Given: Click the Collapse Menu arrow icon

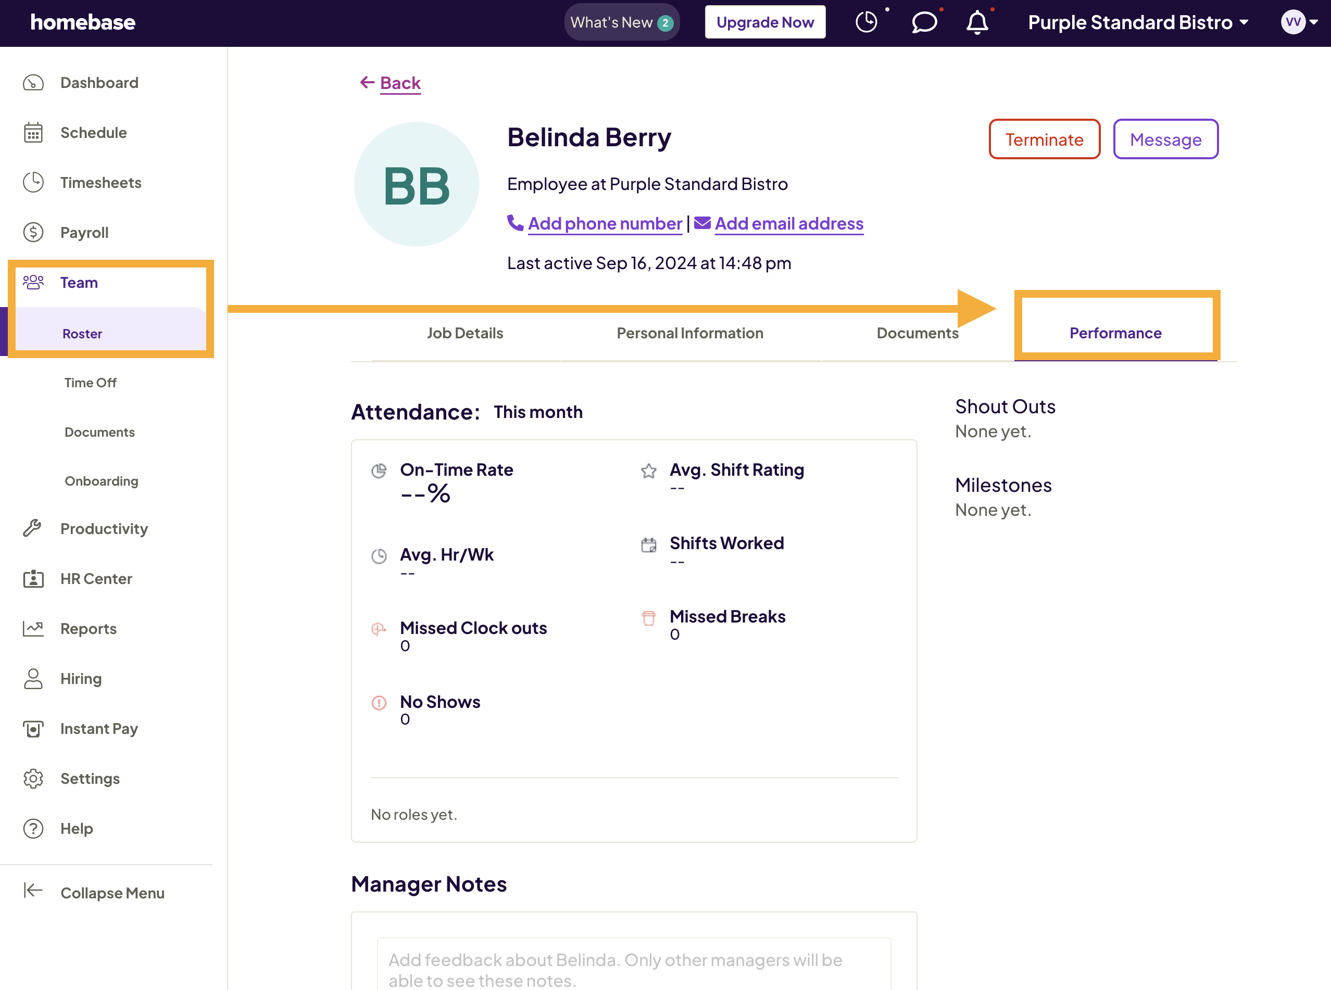Looking at the screenshot, I should coord(33,891).
